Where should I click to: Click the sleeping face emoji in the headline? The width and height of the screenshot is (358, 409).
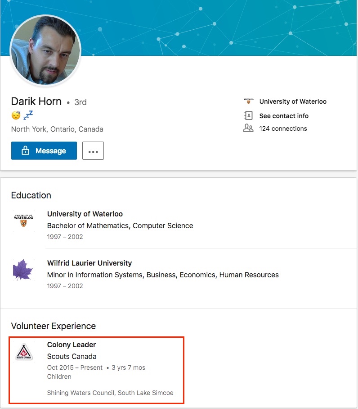point(16,115)
